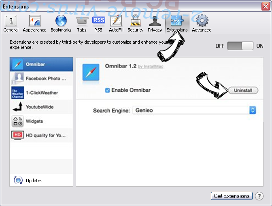Open the Tabs preferences icon
The height and width of the screenshot is (206, 272).
pos(82,21)
